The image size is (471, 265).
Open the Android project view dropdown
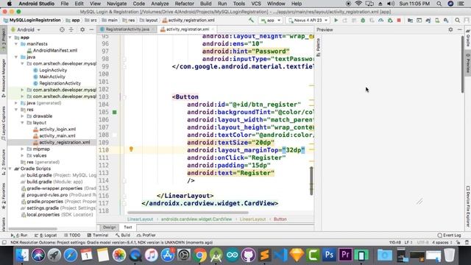click(26, 29)
